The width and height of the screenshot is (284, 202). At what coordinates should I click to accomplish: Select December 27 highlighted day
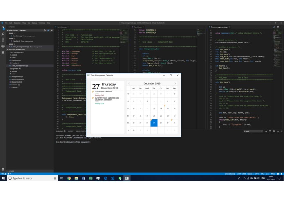tap(154, 123)
